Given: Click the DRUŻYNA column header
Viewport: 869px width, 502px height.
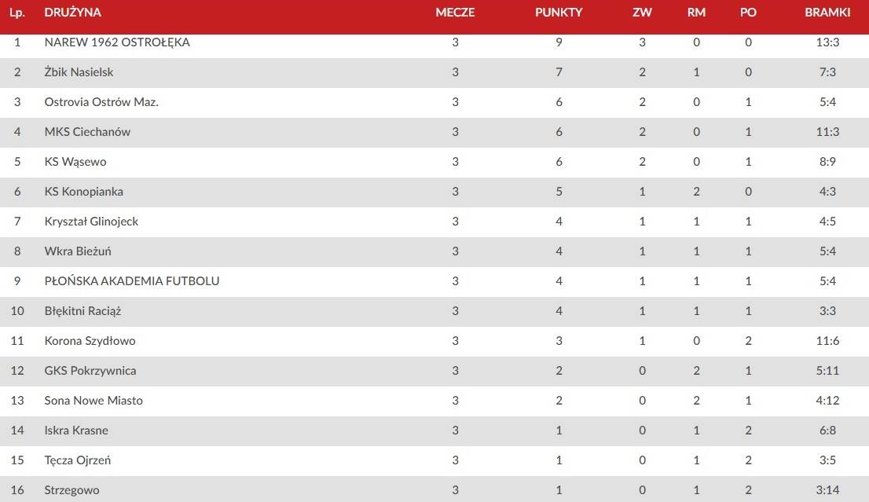Looking at the screenshot, I should [x=72, y=13].
